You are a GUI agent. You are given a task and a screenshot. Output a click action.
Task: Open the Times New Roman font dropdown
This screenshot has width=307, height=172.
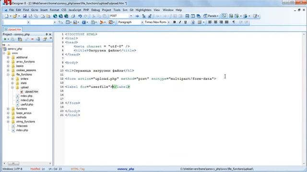(168, 22)
